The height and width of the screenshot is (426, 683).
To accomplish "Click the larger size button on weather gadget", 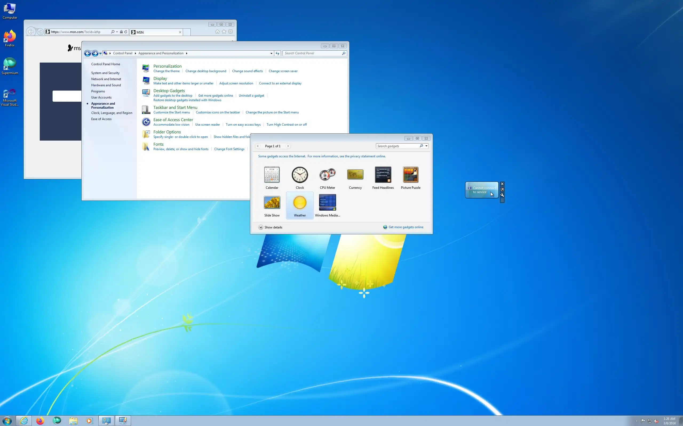I will (502, 189).
